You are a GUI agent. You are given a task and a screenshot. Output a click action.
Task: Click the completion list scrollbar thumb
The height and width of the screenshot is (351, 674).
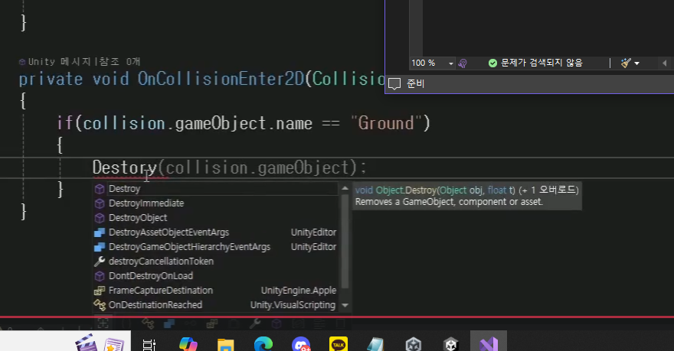[x=345, y=241]
